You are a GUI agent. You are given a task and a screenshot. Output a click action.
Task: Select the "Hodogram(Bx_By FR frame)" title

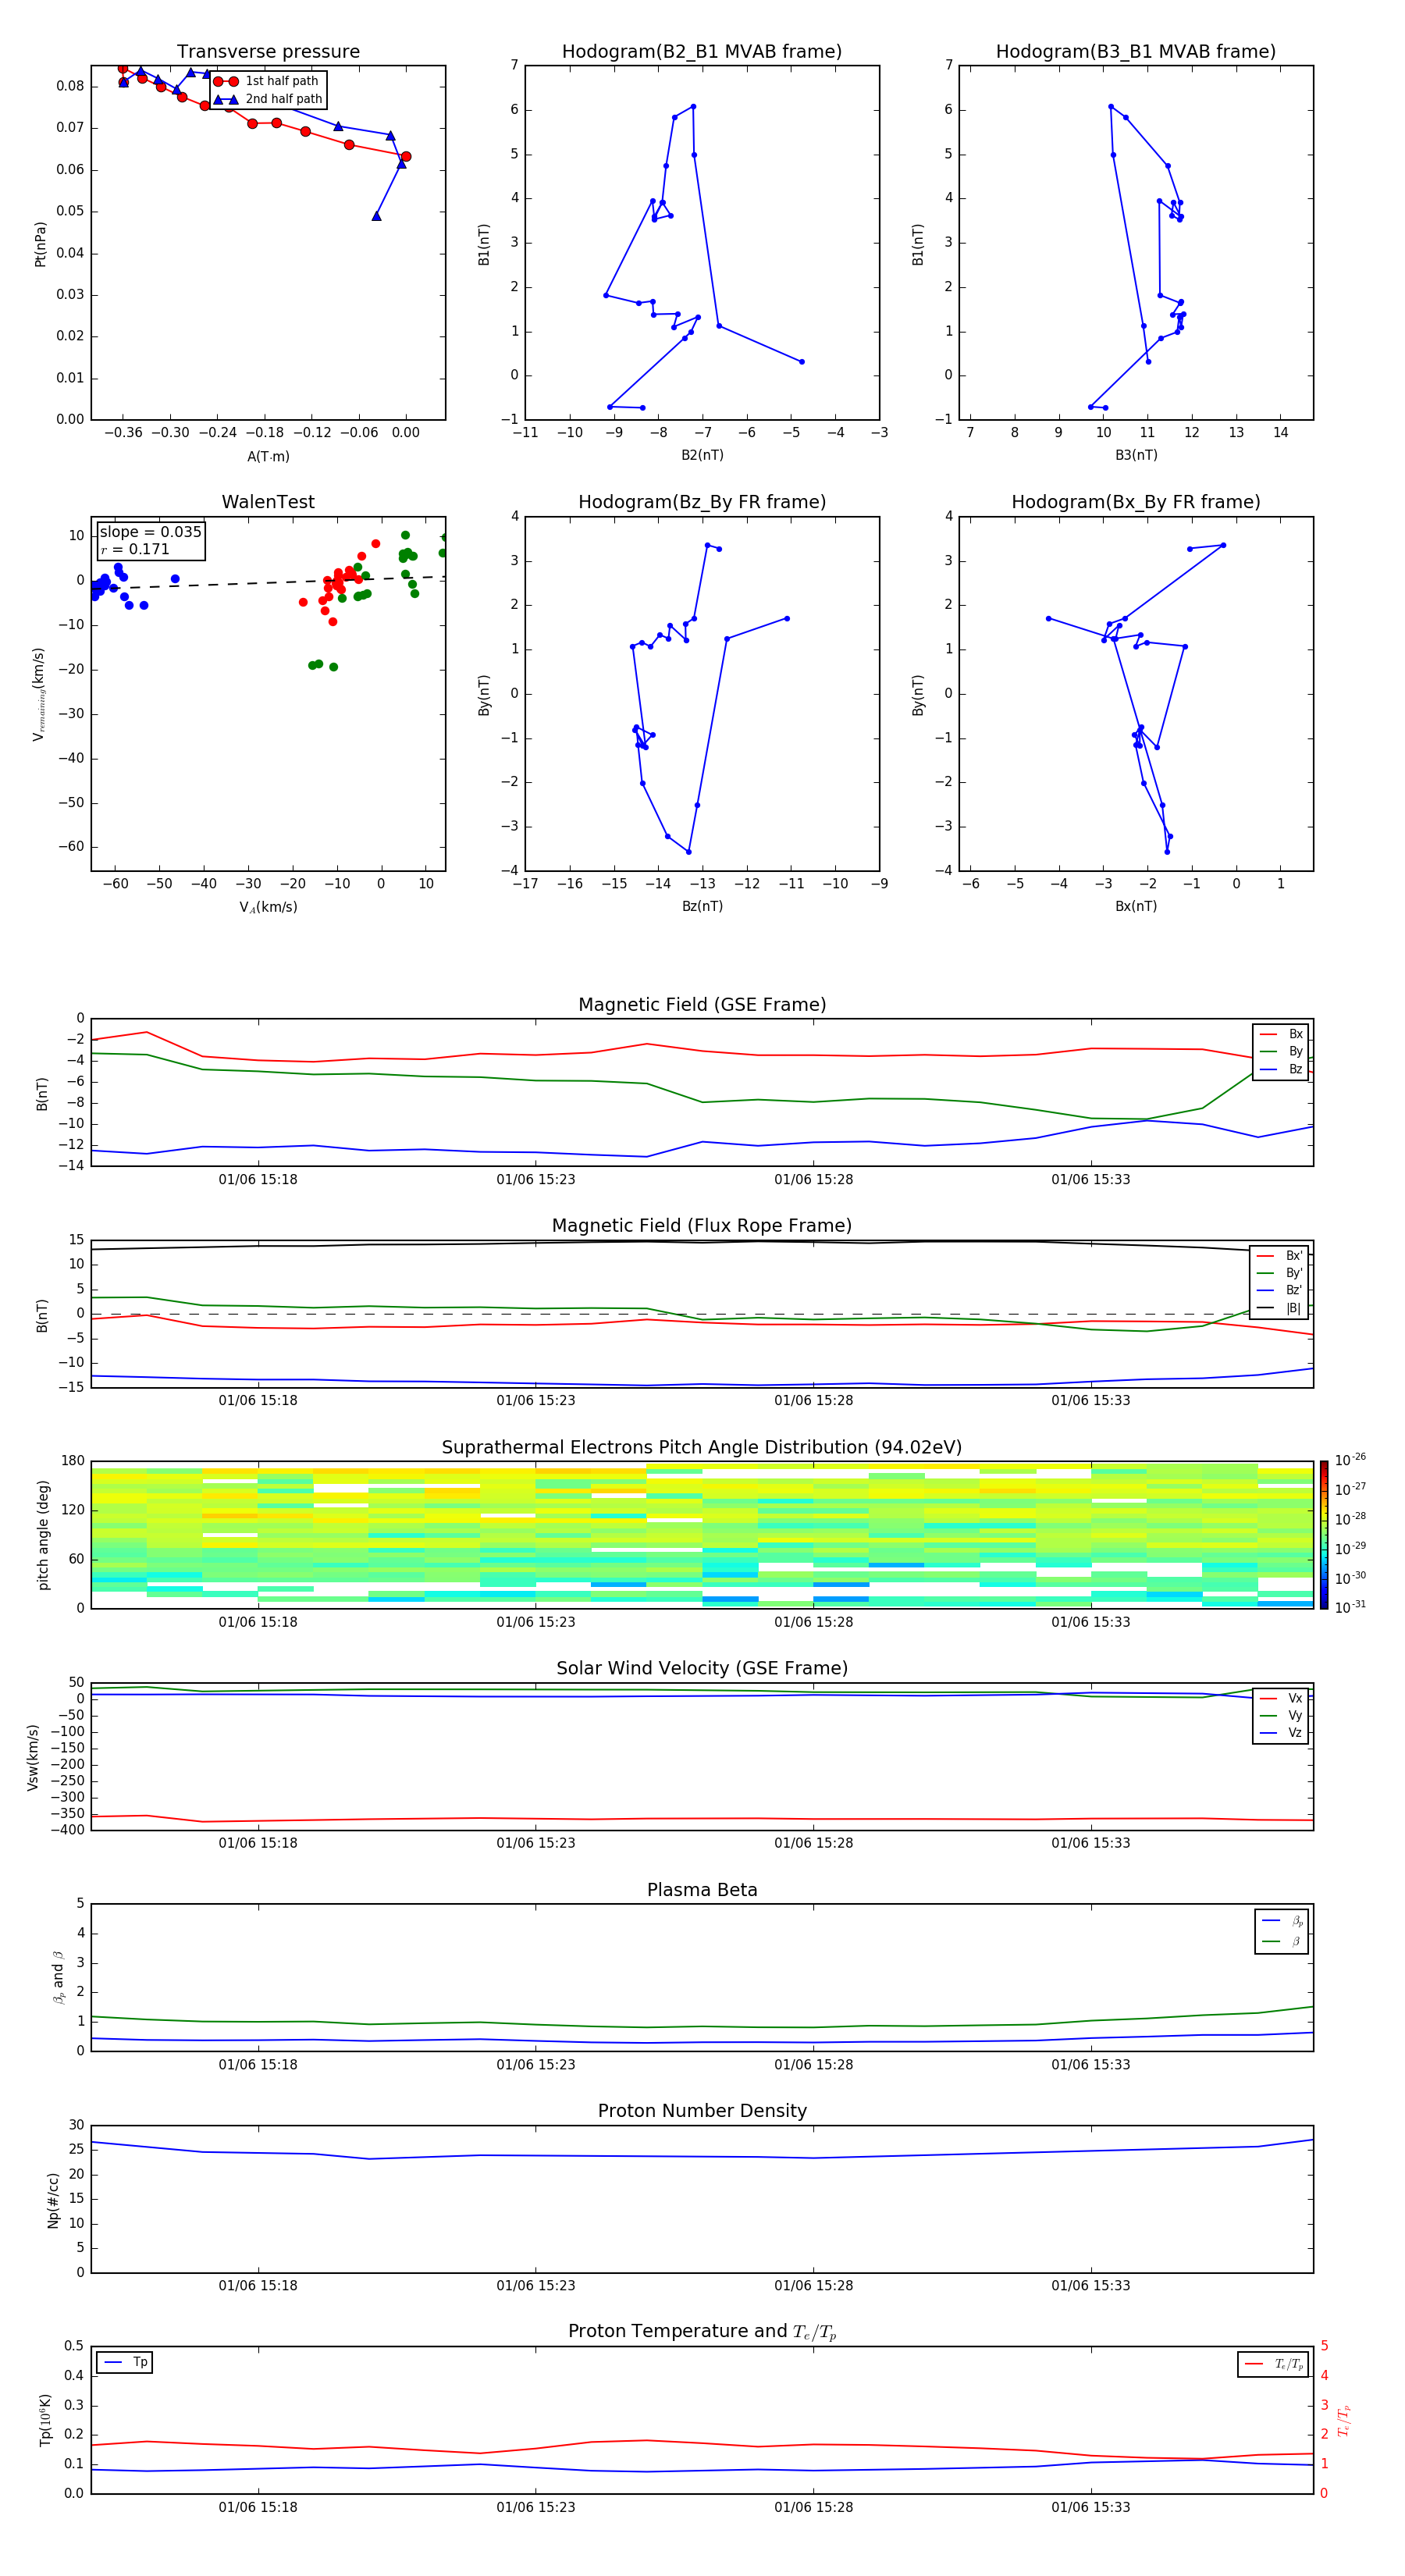click(1136, 502)
